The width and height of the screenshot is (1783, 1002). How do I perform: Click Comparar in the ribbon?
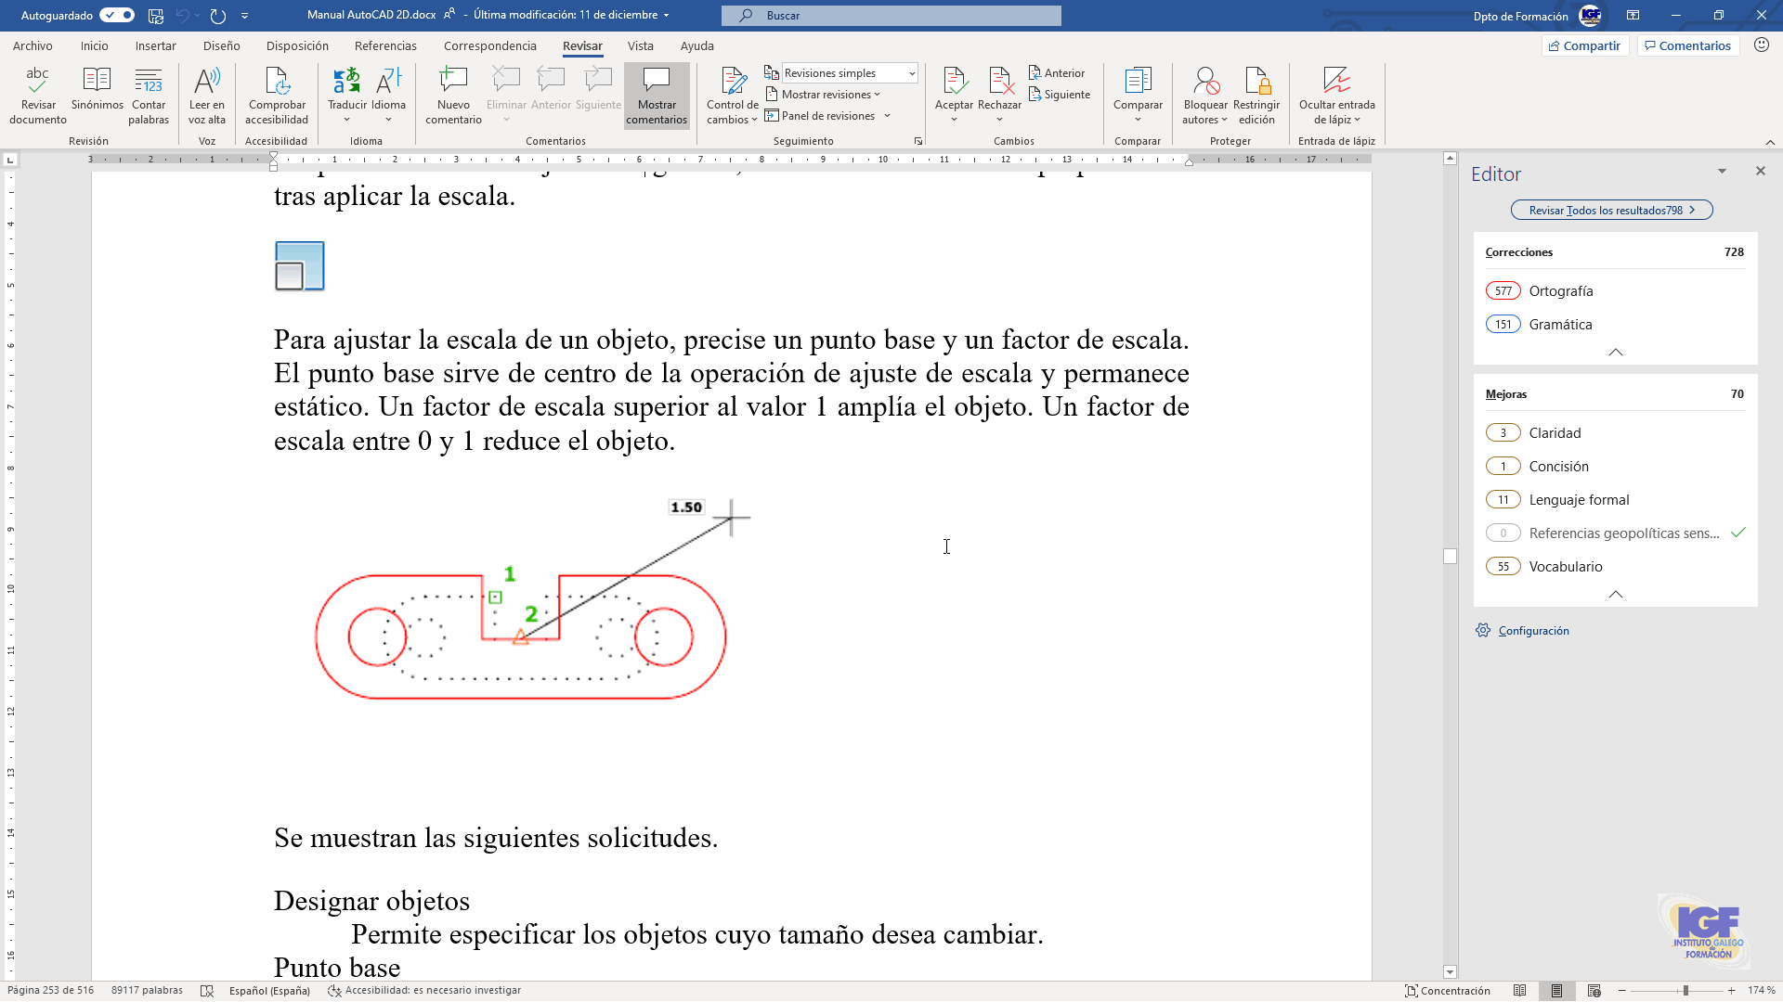[x=1138, y=93]
